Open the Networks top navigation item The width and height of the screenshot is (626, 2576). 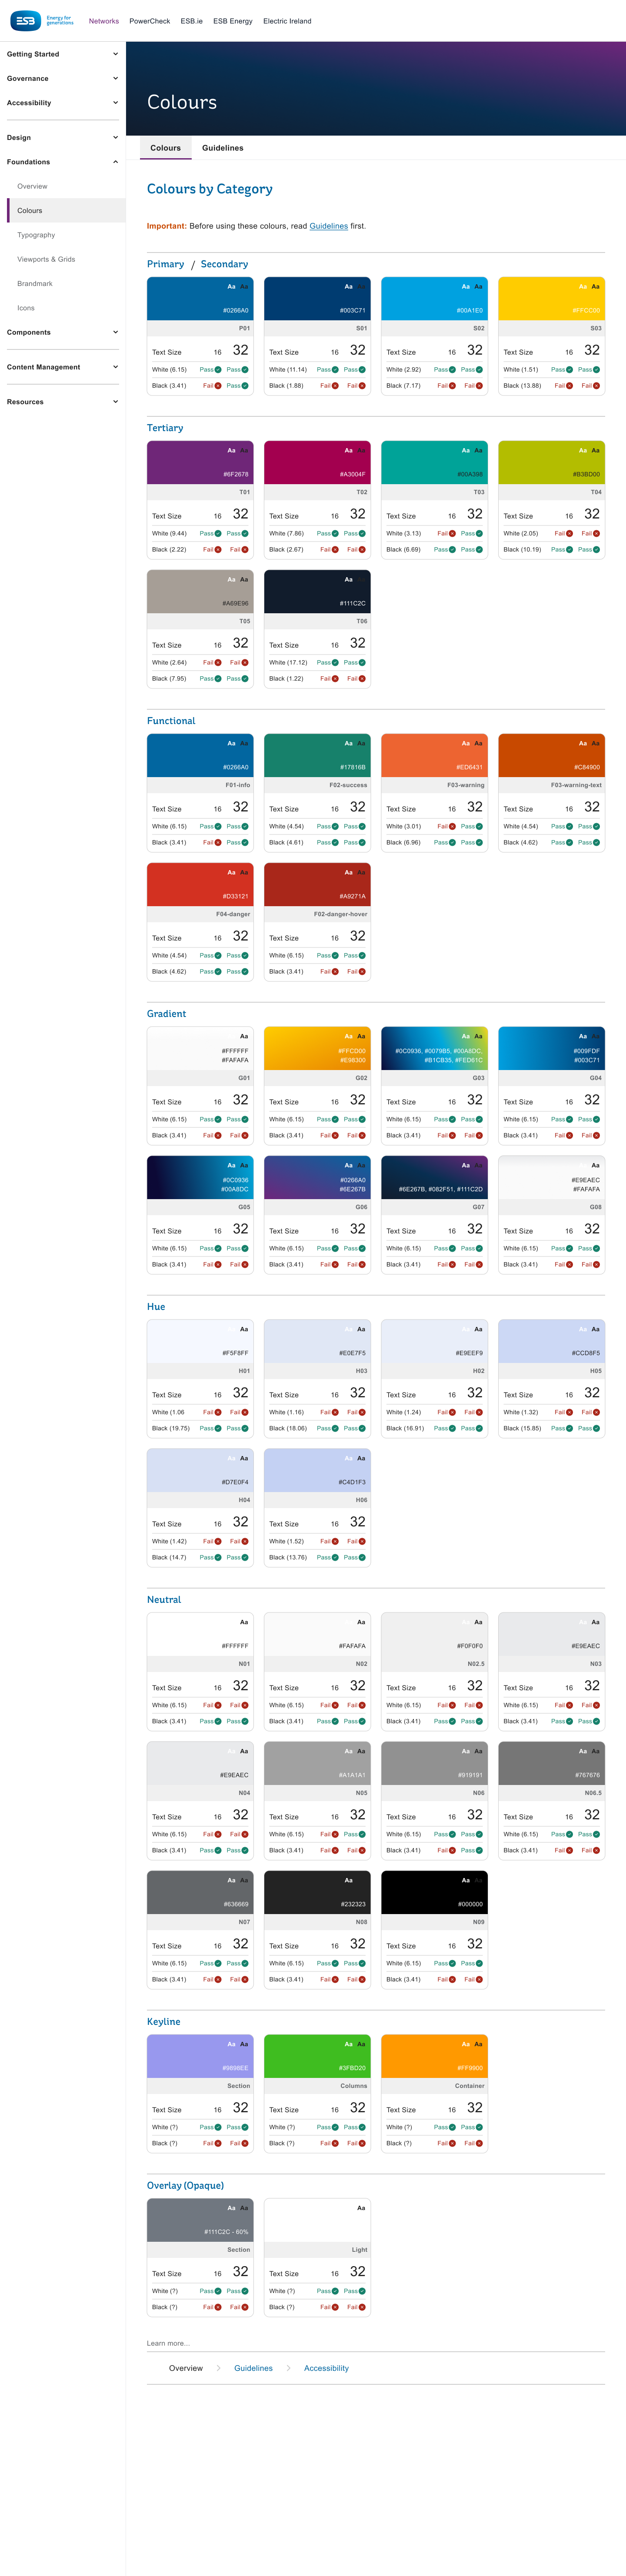pyautogui.click(x=104, y=21)
